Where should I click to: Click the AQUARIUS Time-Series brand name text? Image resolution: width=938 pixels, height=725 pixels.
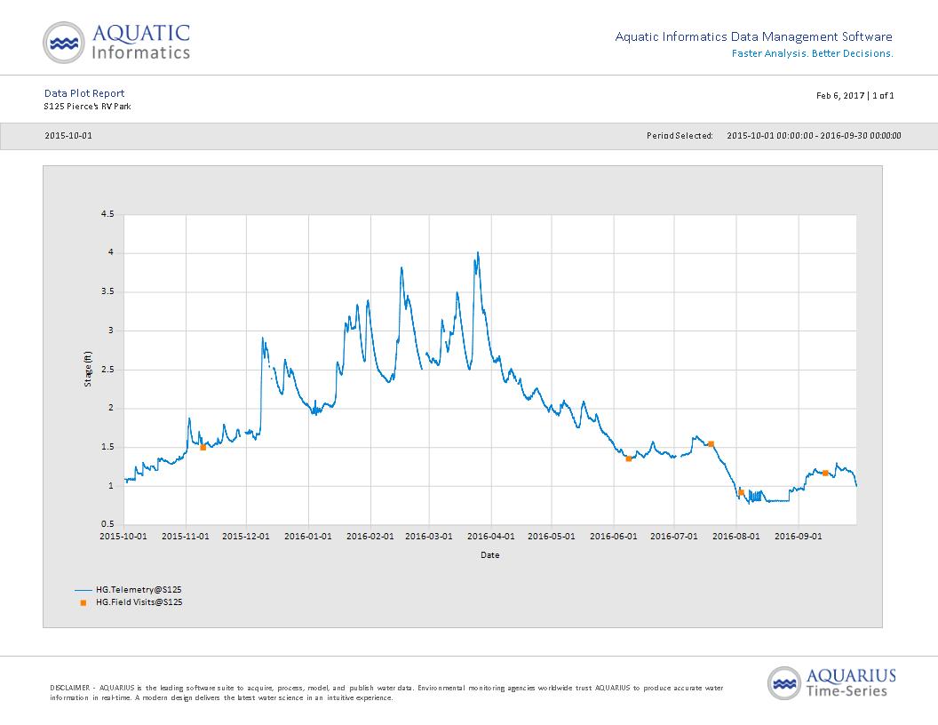coord(851,683)
